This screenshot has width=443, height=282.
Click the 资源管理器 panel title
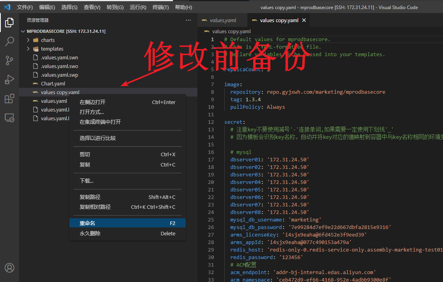click(38, 20)
